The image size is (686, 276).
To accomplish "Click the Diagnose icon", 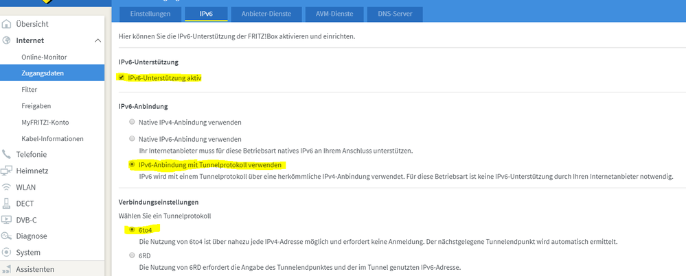I will tap(7, 236).
